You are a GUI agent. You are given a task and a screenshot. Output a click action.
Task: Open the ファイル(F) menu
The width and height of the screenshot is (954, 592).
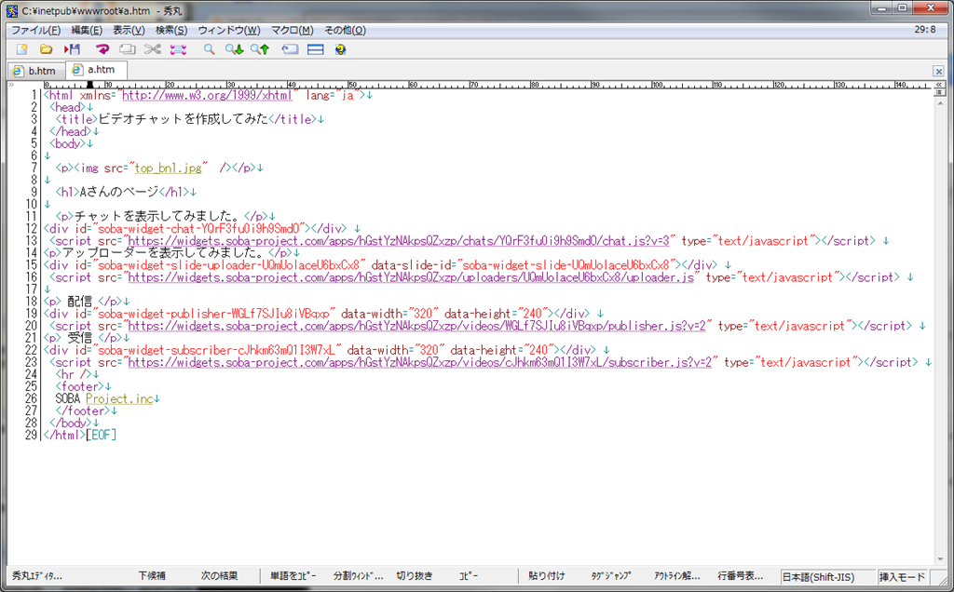pos(36,30)
